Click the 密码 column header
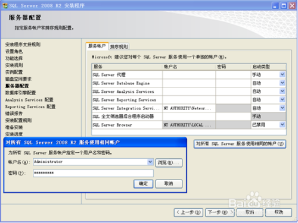This screenshot has height=223, width=298. tap(234, 67)
